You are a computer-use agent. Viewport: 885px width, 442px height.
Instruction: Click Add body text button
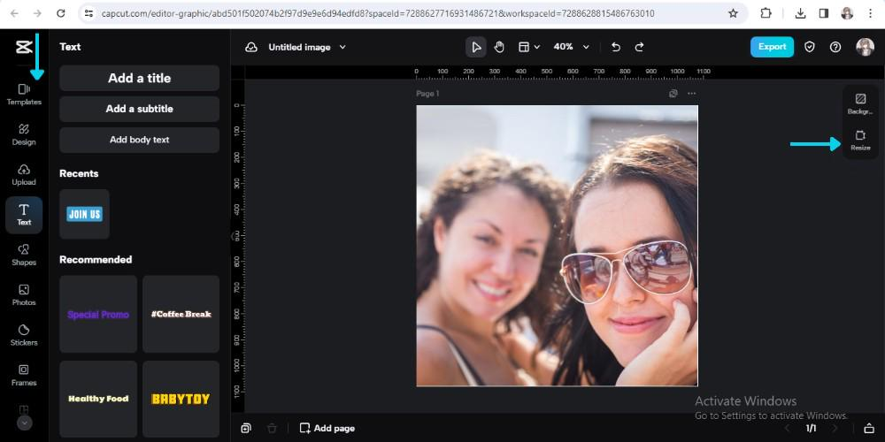coord(140,140)
